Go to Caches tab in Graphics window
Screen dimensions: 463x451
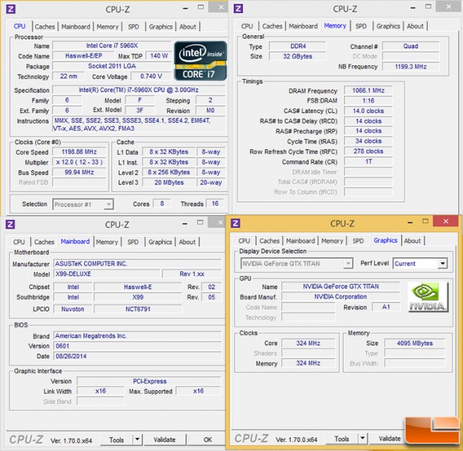click(x=270, y=241)
